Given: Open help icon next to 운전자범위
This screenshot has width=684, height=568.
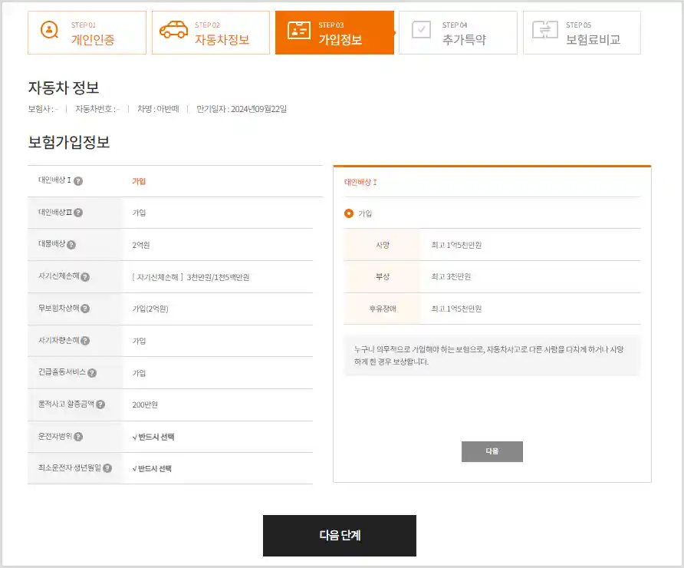Looking at the screenshot, I should (x=78, y=437).
